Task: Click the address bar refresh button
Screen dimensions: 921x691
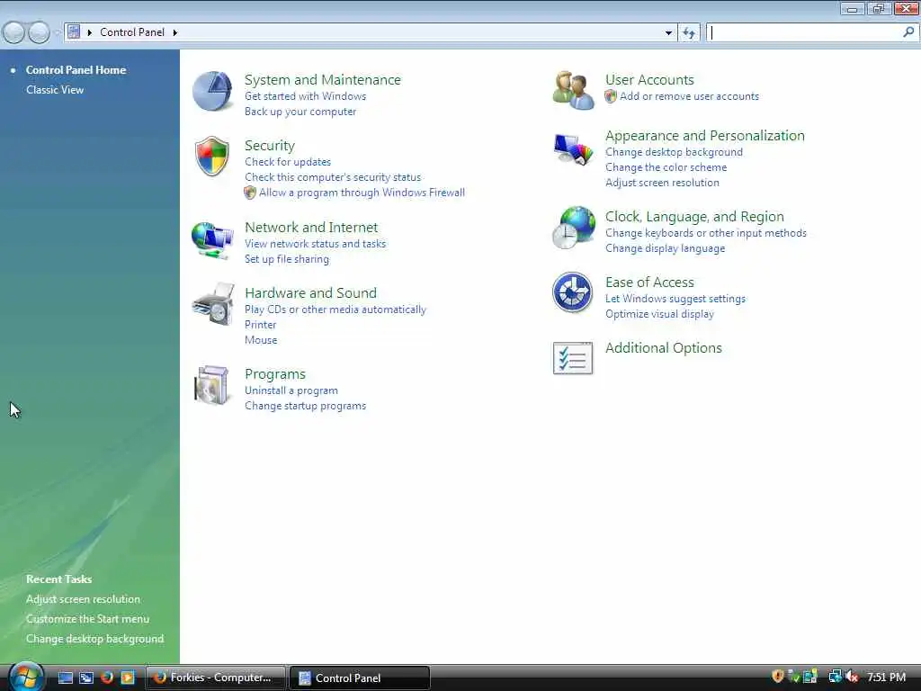Action: coord(689,33)
